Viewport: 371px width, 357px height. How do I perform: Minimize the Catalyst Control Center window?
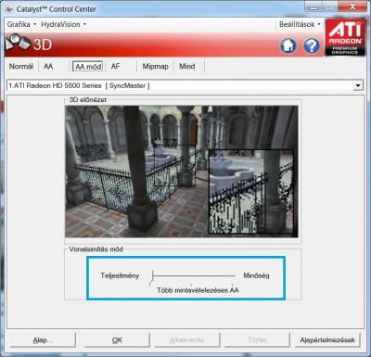[x=313, y=6]
